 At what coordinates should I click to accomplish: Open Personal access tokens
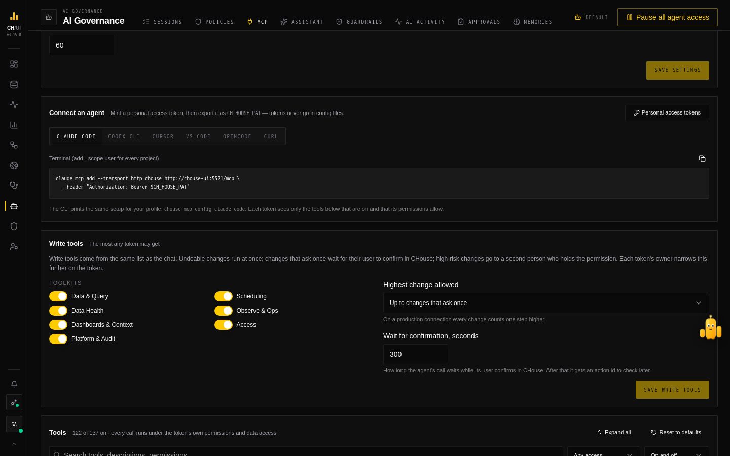(667, 113)
